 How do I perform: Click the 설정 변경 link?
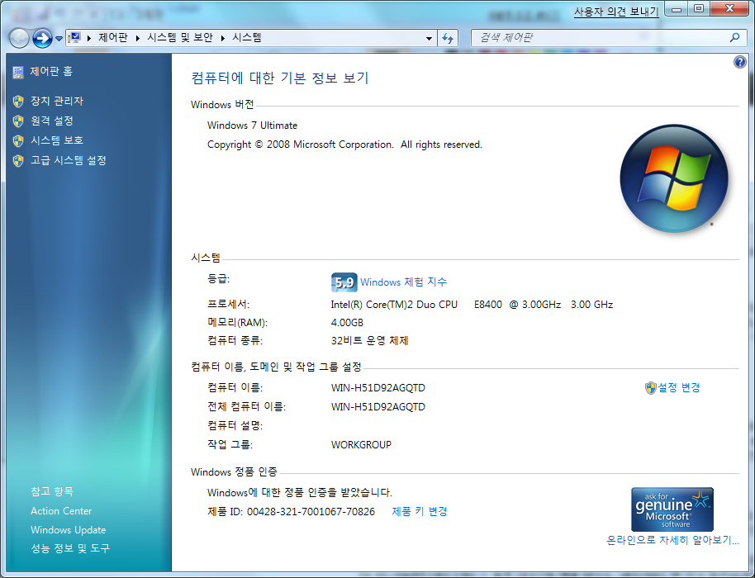pyautogui.click(x=679, y=387)
